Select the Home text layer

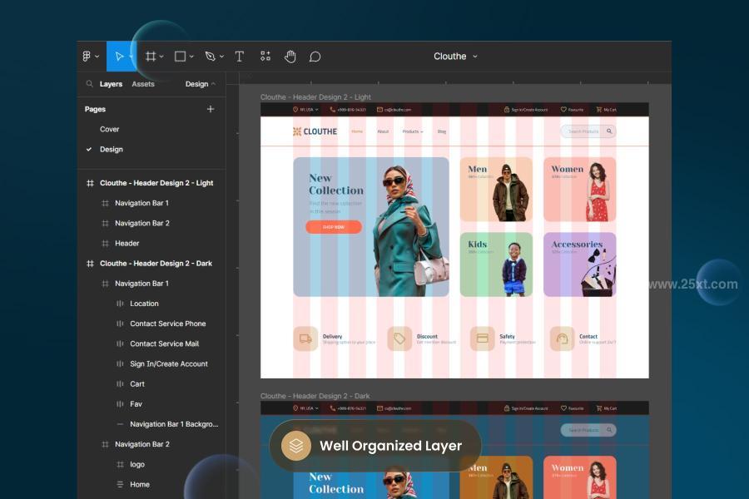140,484
